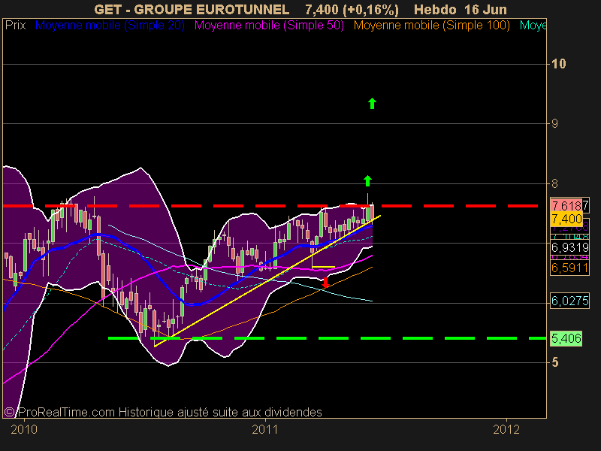Select Moyenne mobile (Simple 50) legend entry
The height and width of the screenshot is (451, 601).
point(269,26)
